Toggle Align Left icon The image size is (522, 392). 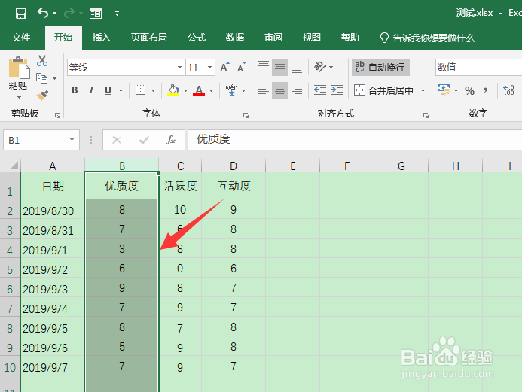[x=264, y=90]
